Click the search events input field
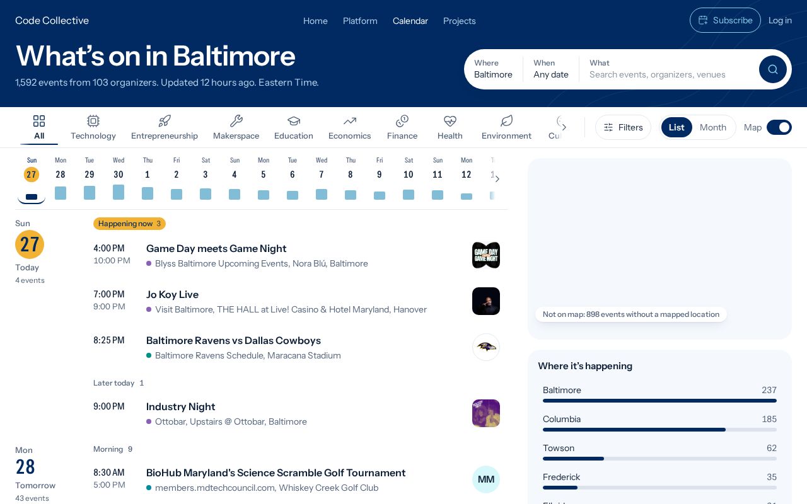This screenshot has width=807, height=504. (x=671, y=74)
